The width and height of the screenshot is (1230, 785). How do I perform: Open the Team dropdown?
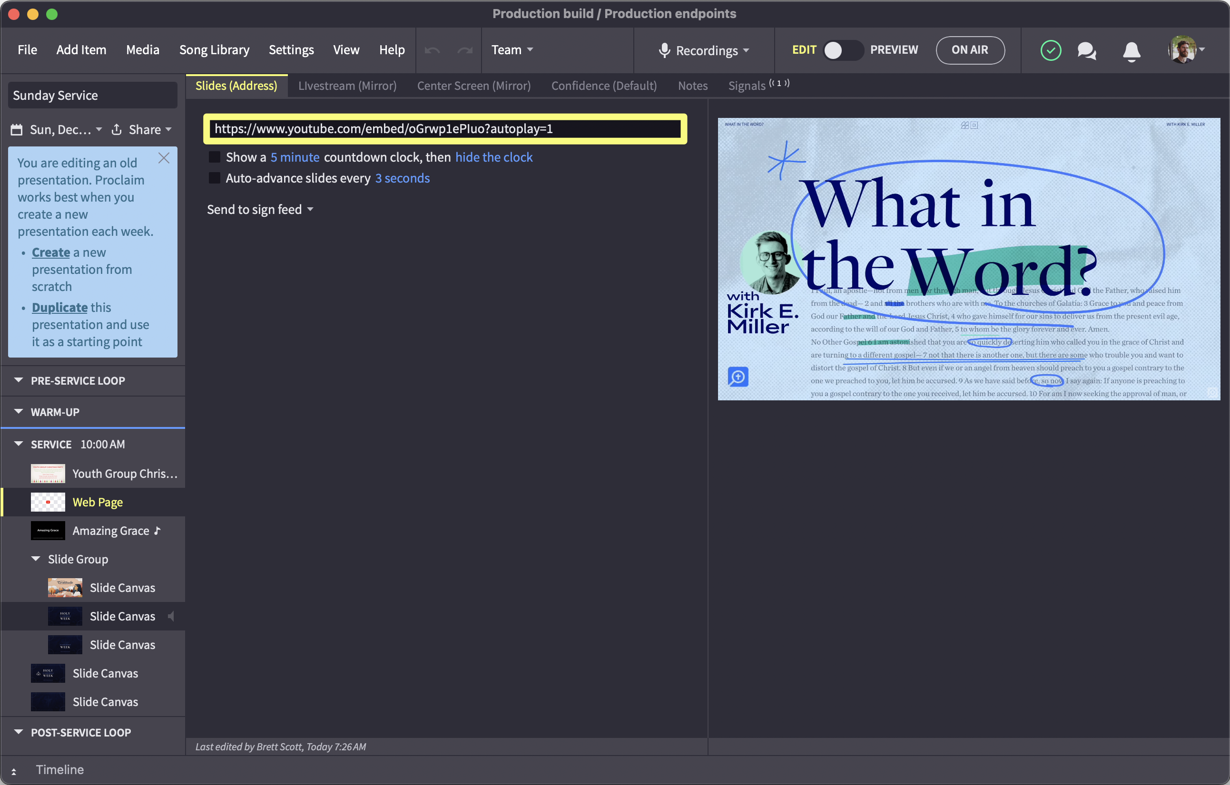[x=512, y=49]
